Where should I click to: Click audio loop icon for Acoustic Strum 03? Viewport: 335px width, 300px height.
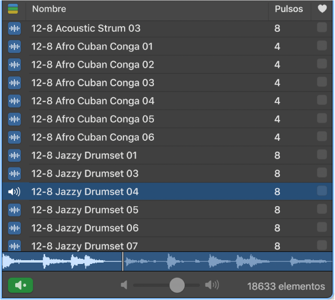pos(15,28)
